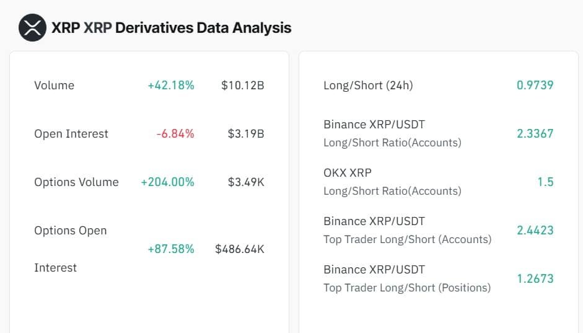Click the XRP Derivatives Data Analysis heading

click(171, 28)
